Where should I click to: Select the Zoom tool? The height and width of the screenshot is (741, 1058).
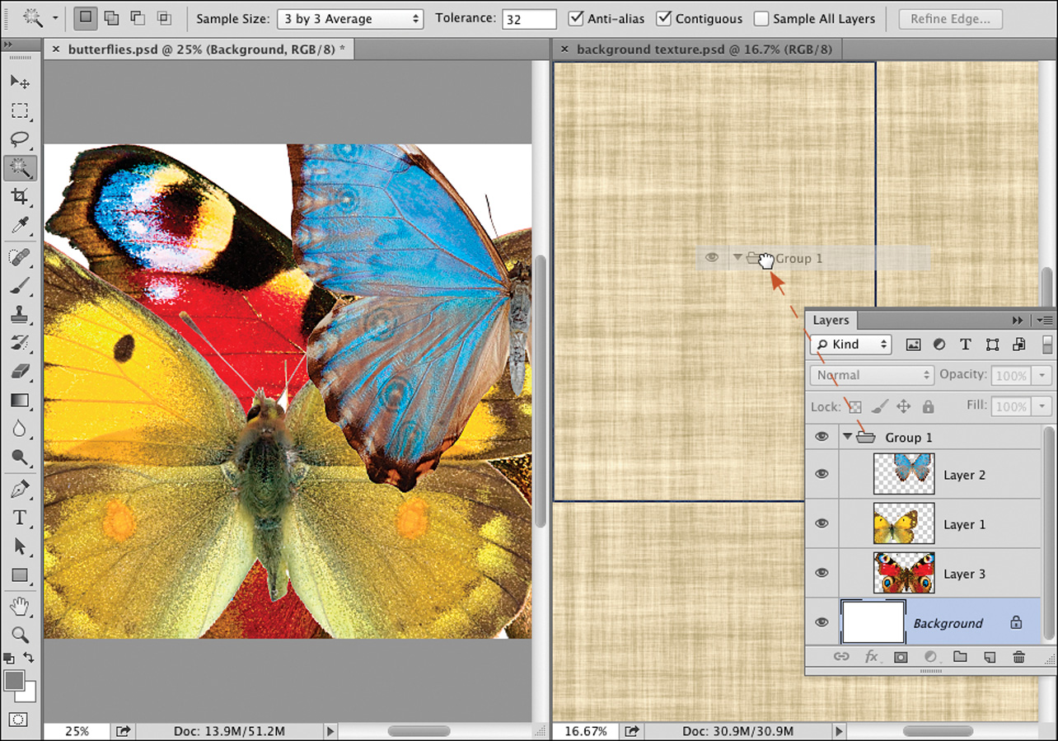20,635
